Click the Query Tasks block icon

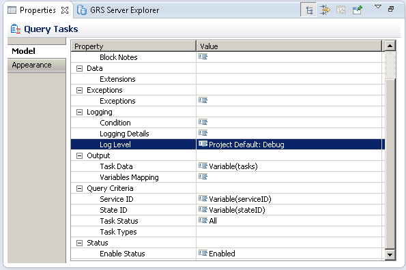(15, 29)
